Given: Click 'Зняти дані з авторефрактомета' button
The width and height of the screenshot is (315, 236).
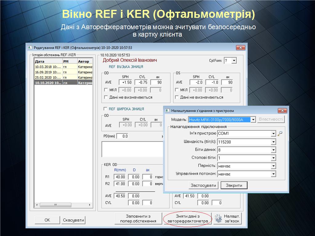Looking at the screenshot, I should (x=188, y=219).
